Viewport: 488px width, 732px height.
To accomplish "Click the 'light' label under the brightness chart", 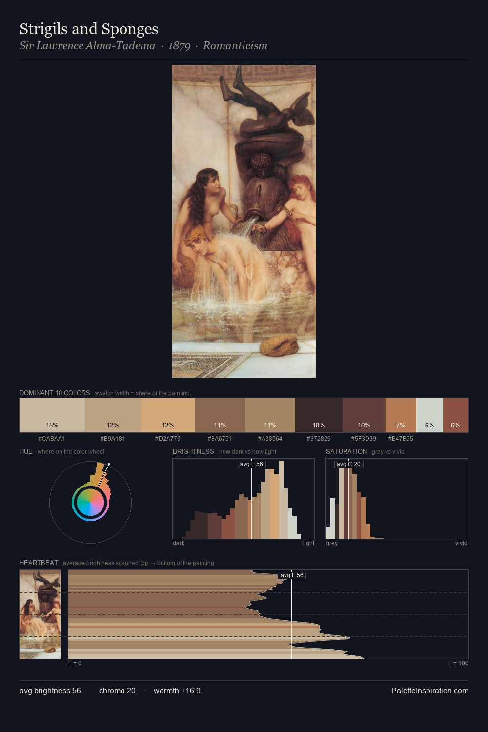I will (x=308, y=543).
